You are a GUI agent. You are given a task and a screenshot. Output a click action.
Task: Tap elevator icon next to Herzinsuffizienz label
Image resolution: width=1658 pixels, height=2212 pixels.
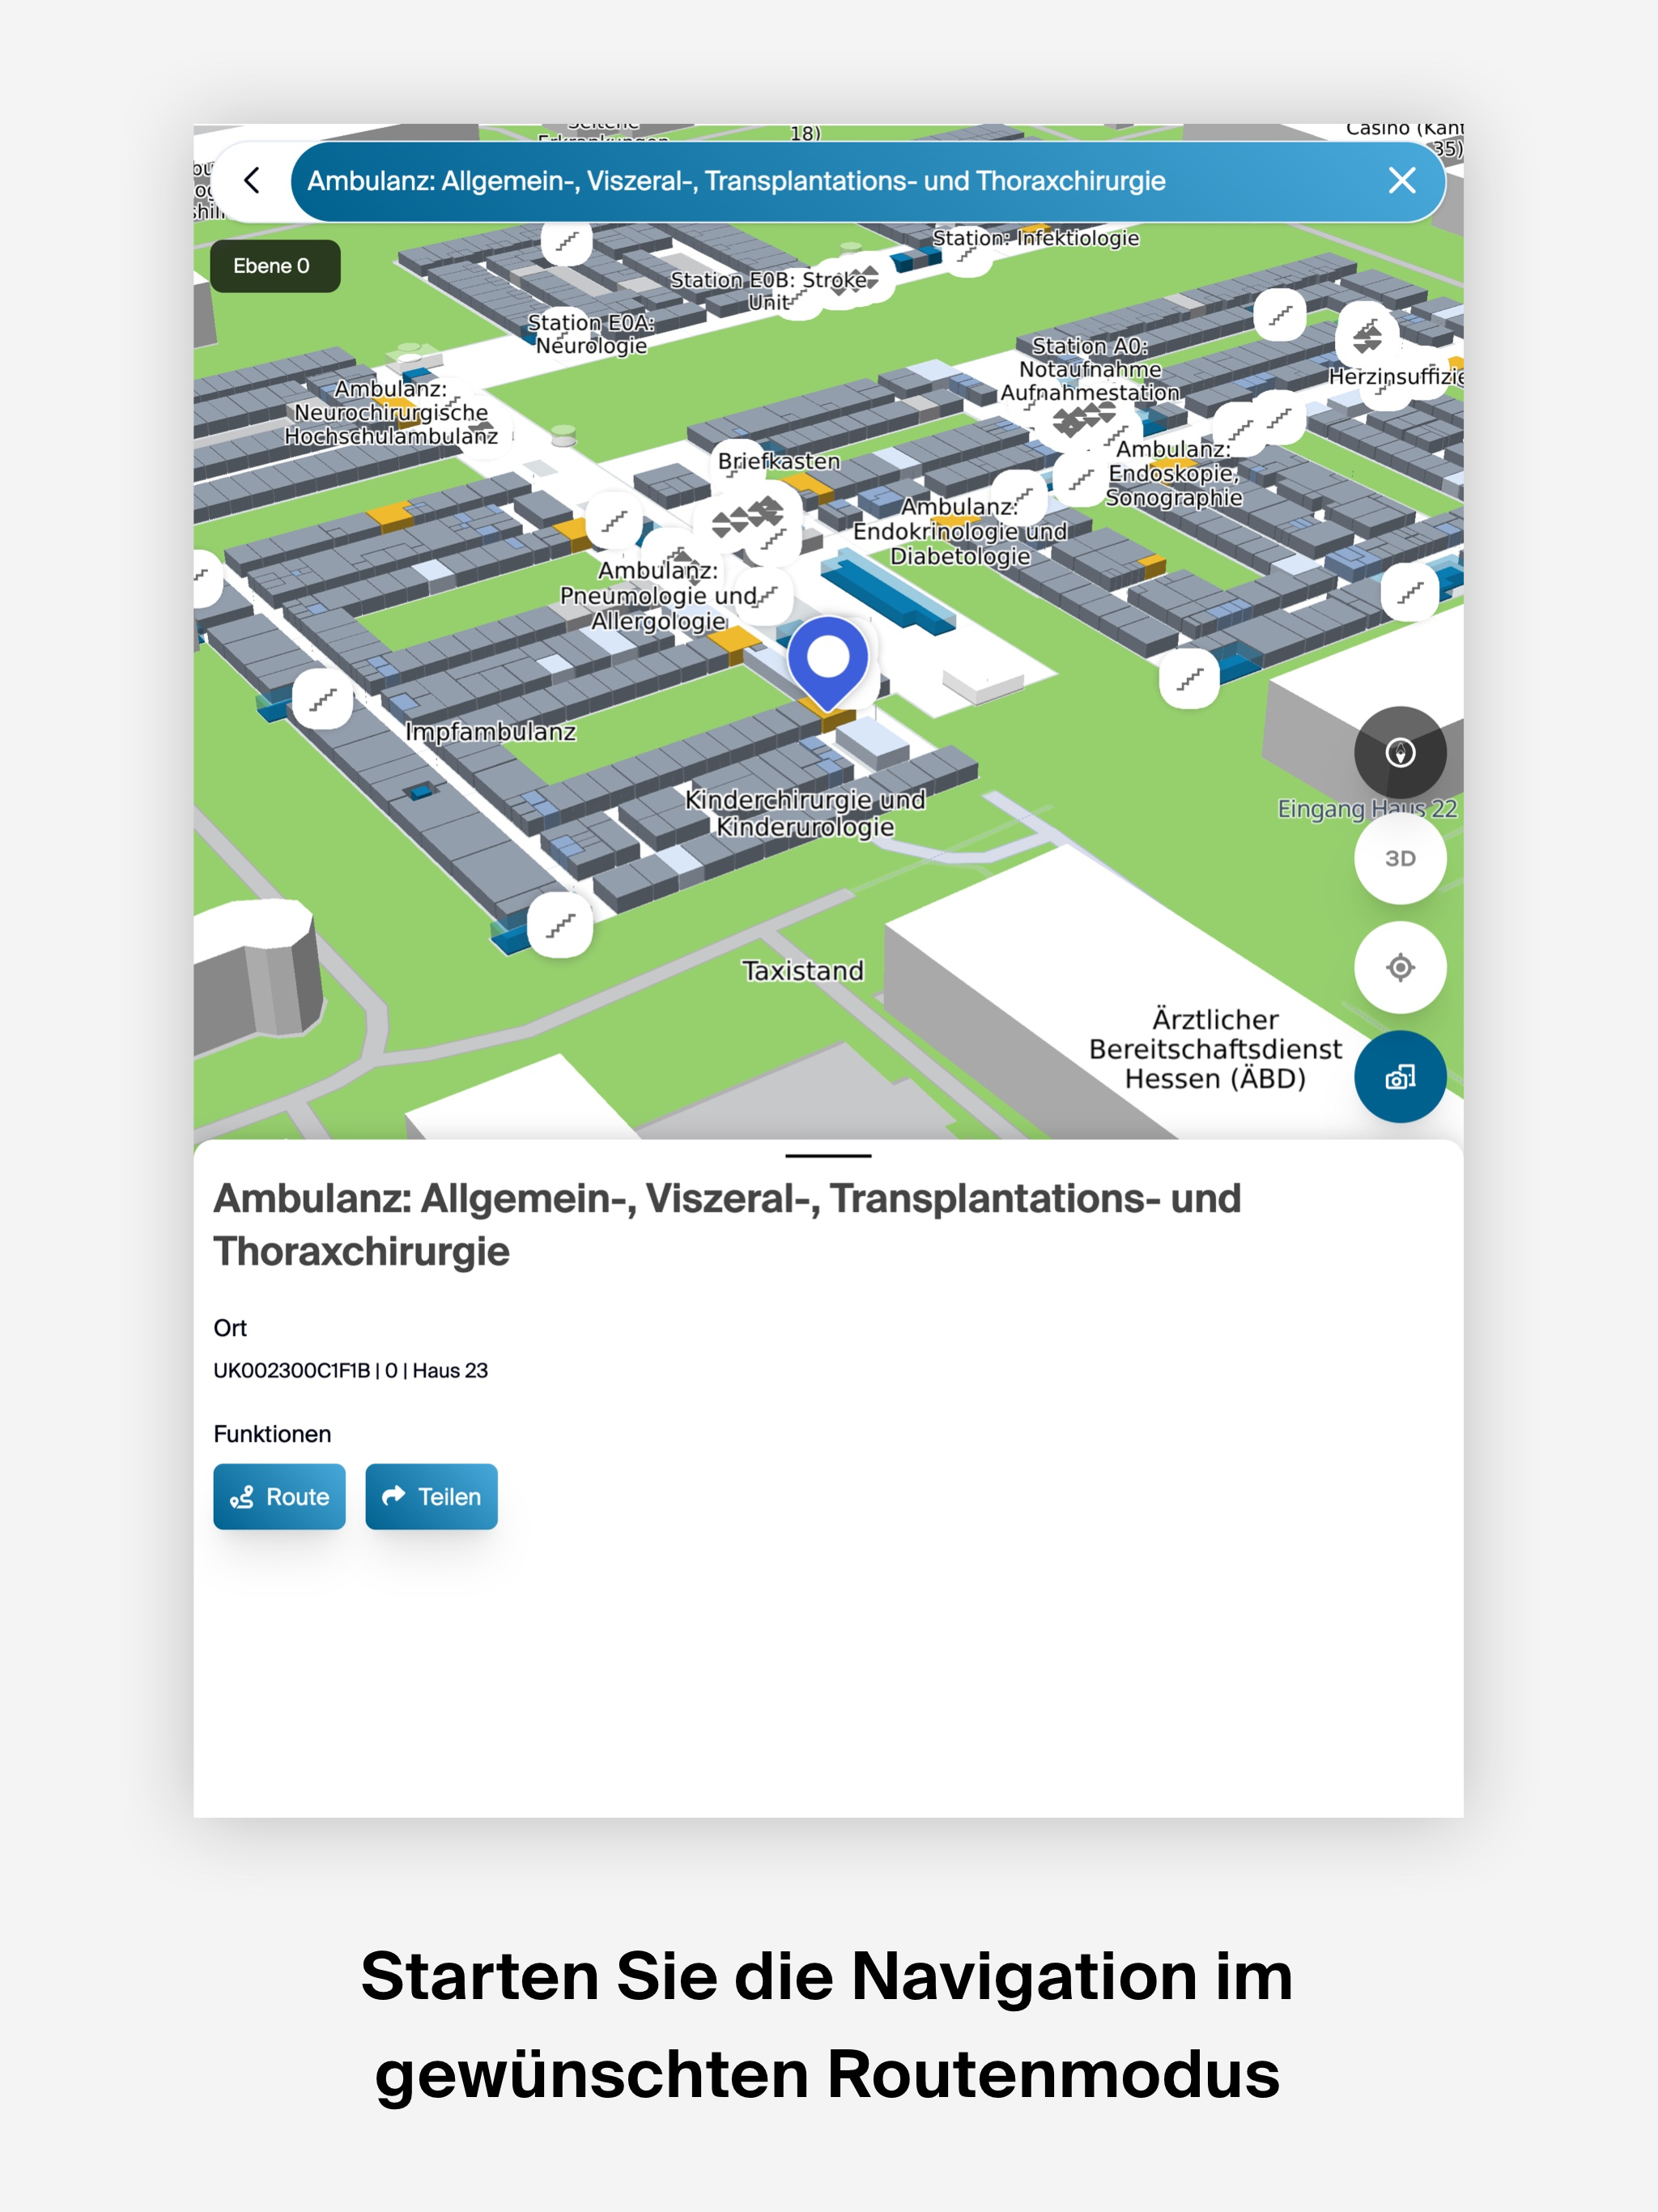pos(1367,334)
